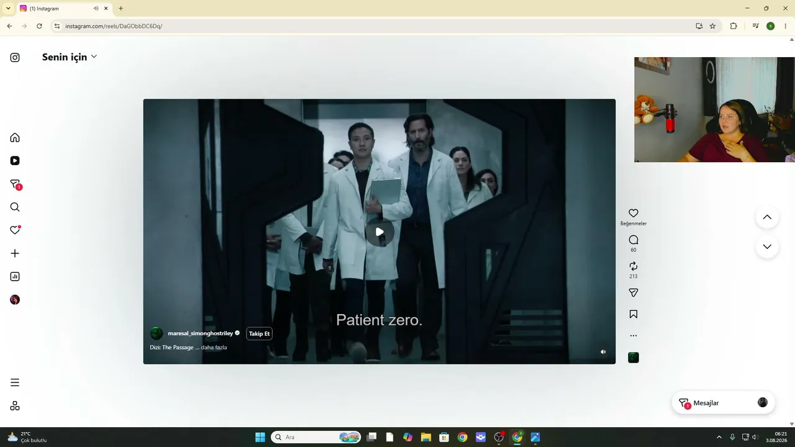Open the browser extensions menu
Screen dimensions: 795x447
[734, 26]
